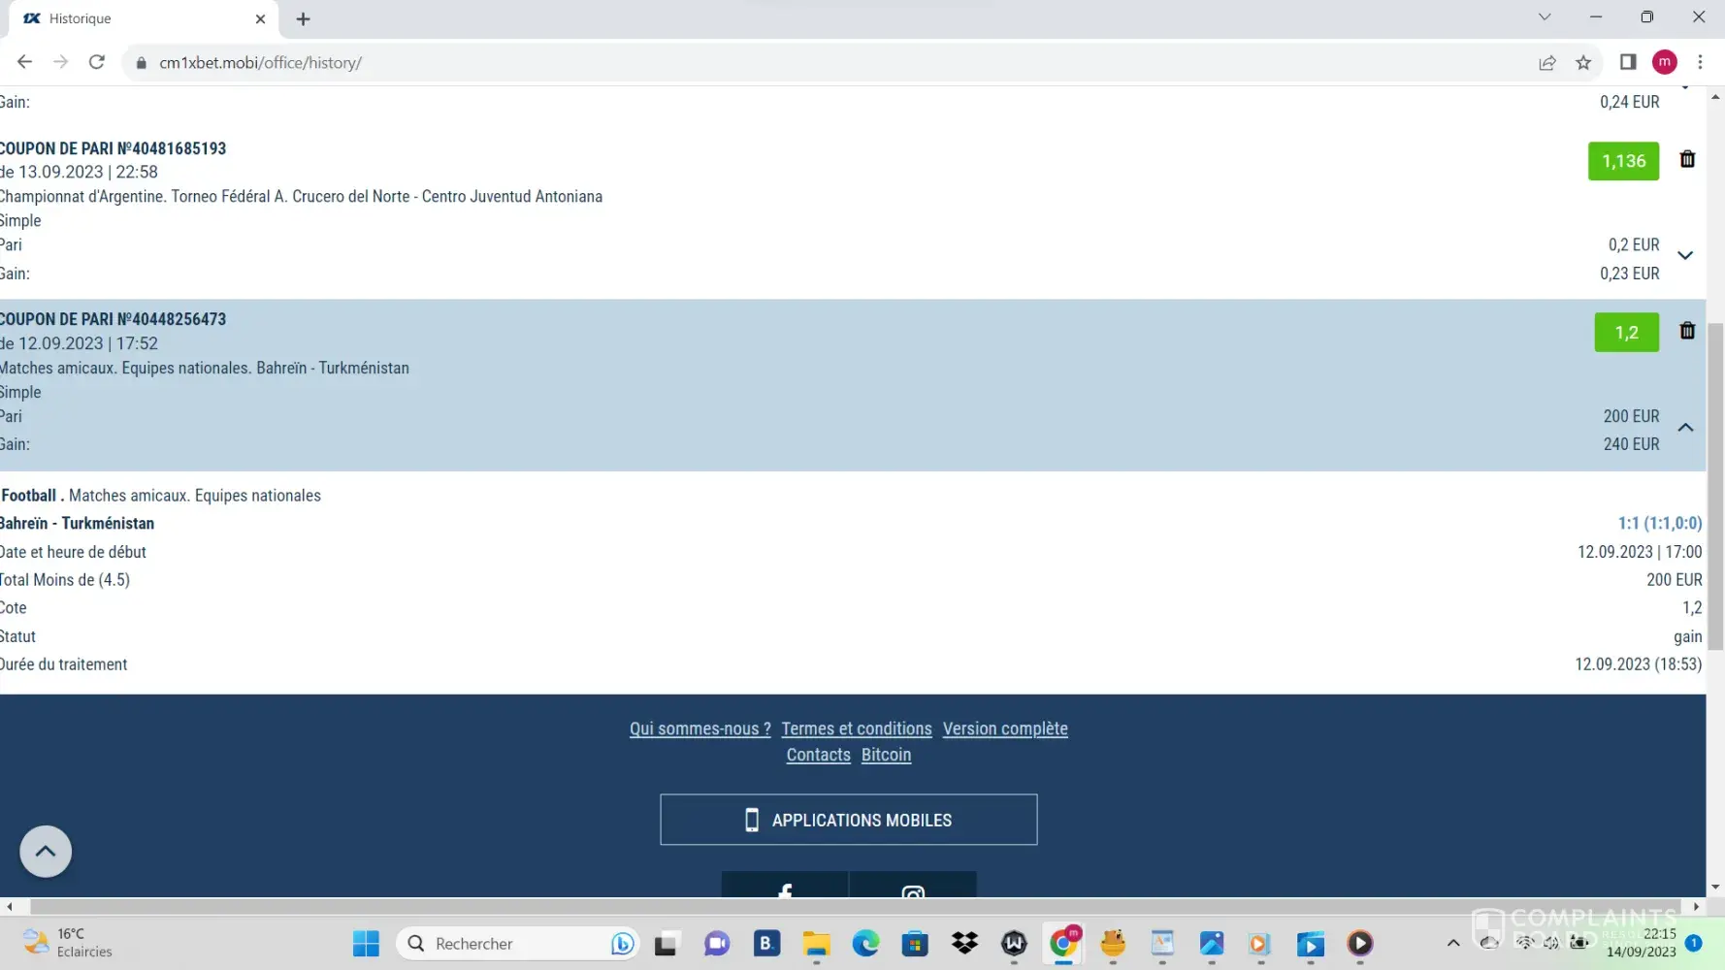The image size is (1725, 970).
Task: Switch to Google Chrome in the taskbar
Action: click(1064, 943)
